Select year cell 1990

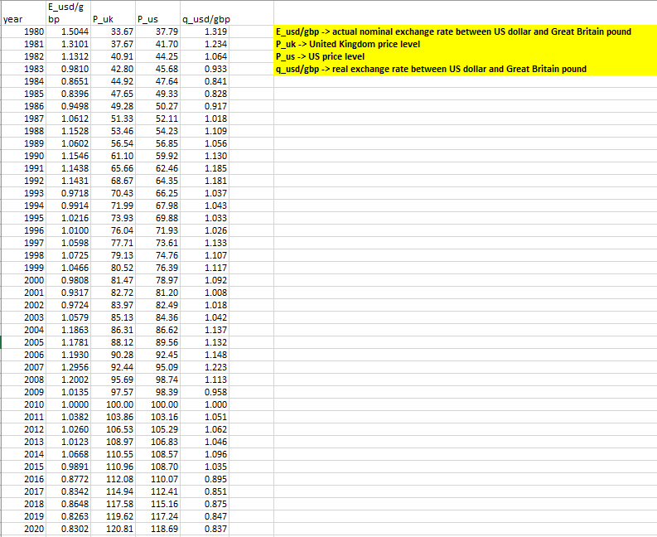(23, 156)
